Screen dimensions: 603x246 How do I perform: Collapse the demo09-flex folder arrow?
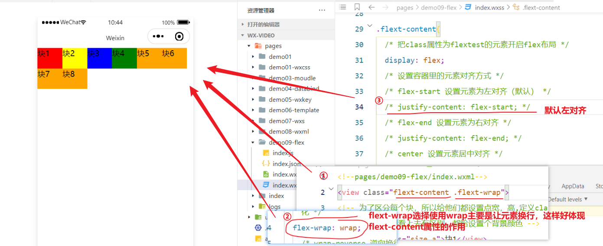pos(253,142)
